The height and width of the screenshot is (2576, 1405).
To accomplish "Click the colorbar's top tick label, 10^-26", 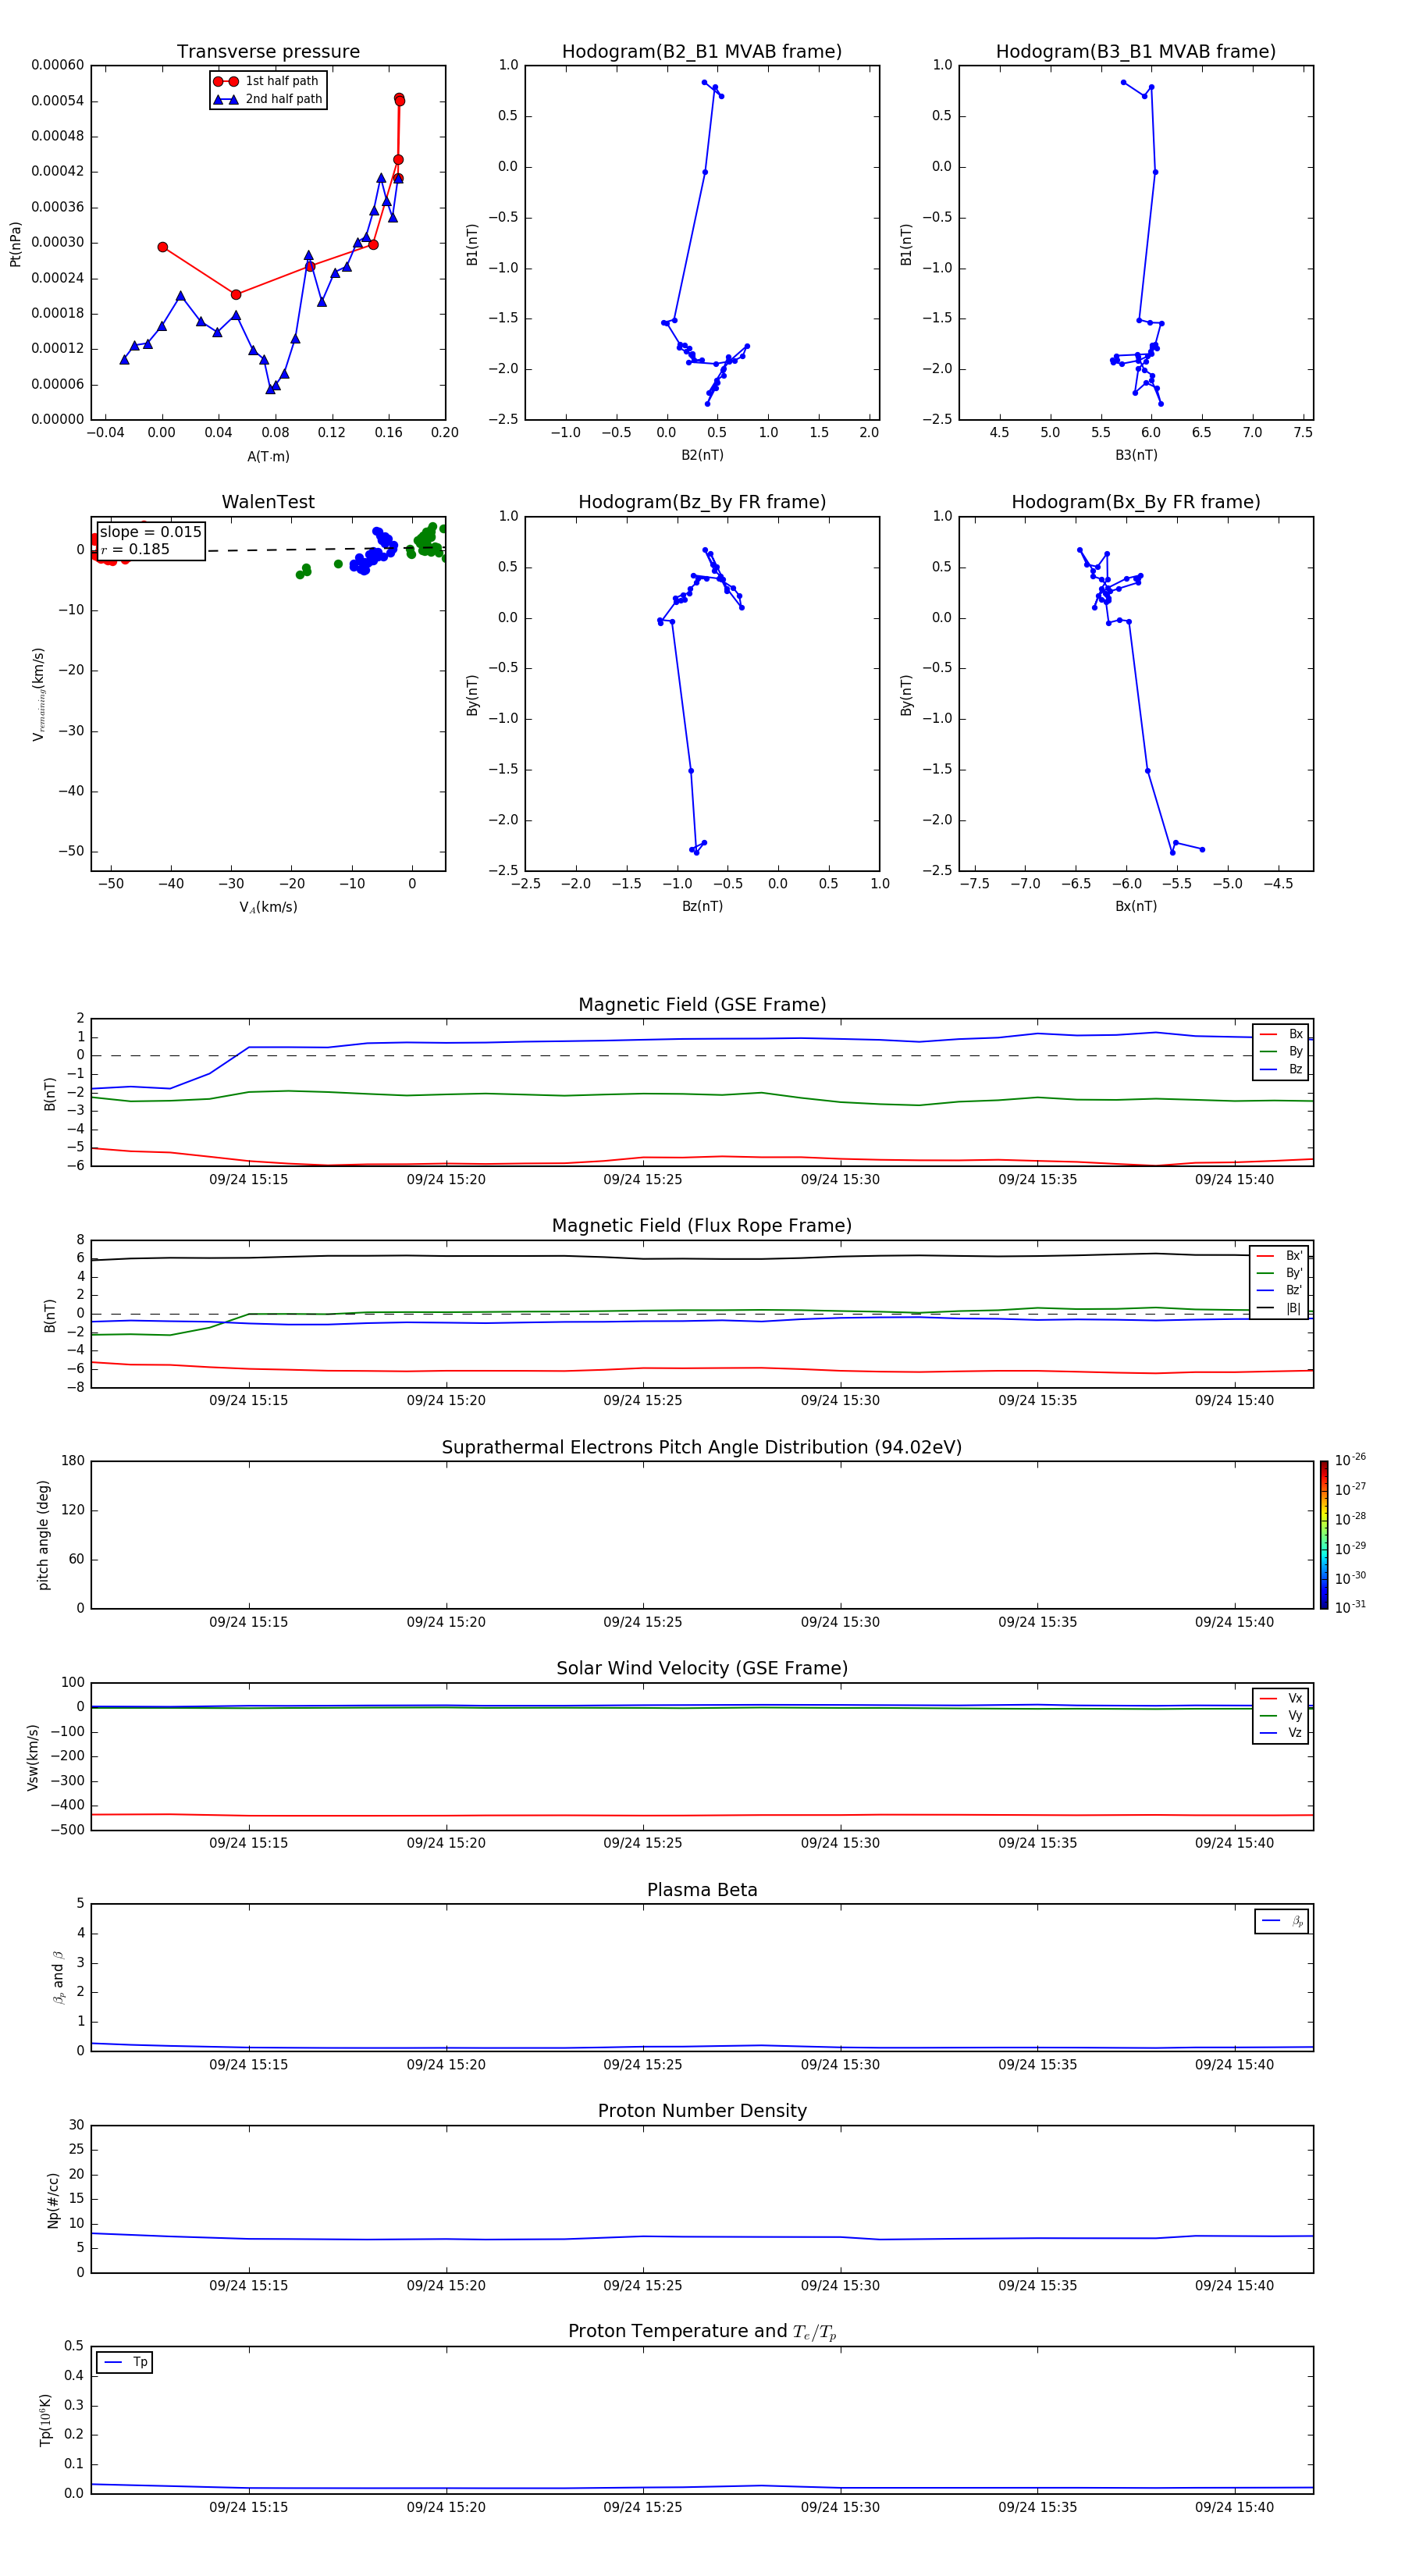I will [x=1350, y=1460].
